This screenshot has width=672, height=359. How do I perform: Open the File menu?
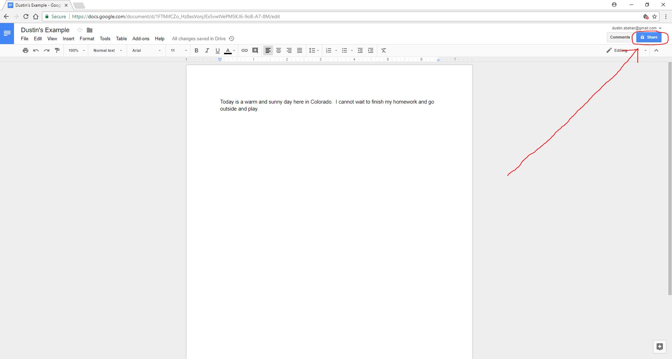point(24,38)
